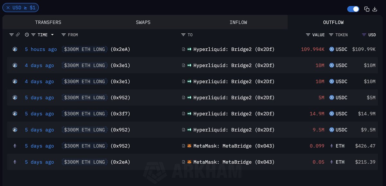386x186 pixels.
Task: Toggle the blue switch beside the copy icon
Action: click(x=353, y=9)
